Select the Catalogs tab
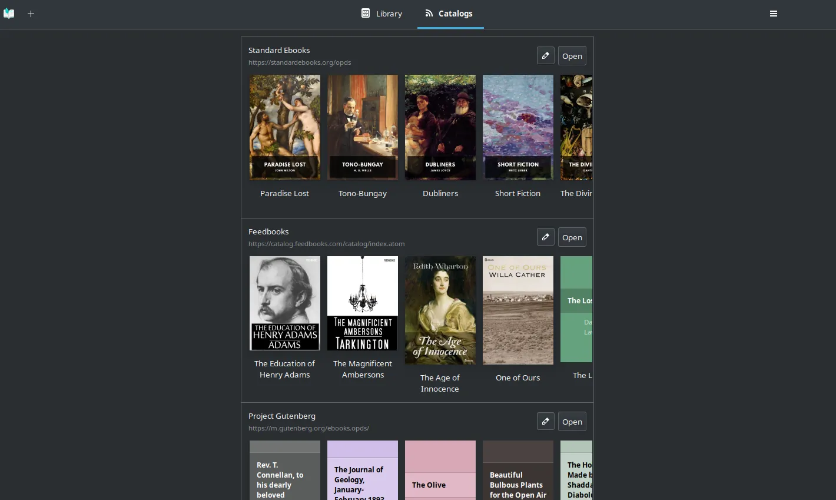The height and width of the screenshot is (500, 836). tap(450, 14)
